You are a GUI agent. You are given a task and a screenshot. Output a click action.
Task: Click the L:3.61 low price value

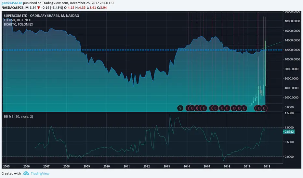91,8
